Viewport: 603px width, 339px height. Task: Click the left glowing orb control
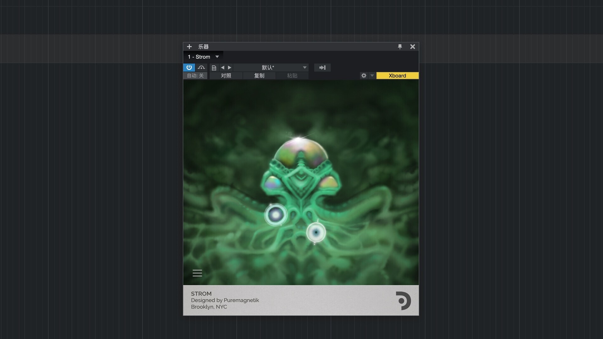pyautogui.click(x=276, y=215)
